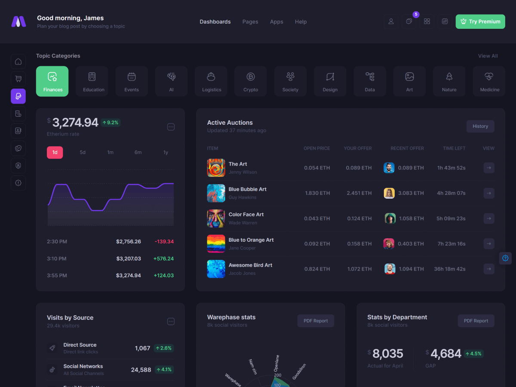Switch chart range to 1y
The height and width of the screenshot is (387, 516).
coord(166,152)
